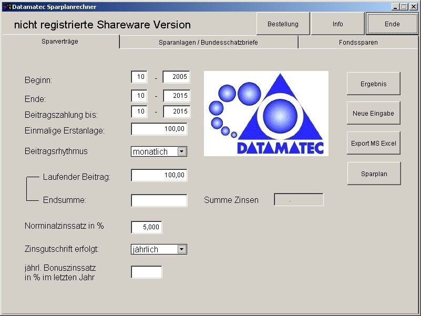421x316 pixels.
Task: Click the 'Einmalige Erstanlage:' label
Action: (x=65, y=130)
